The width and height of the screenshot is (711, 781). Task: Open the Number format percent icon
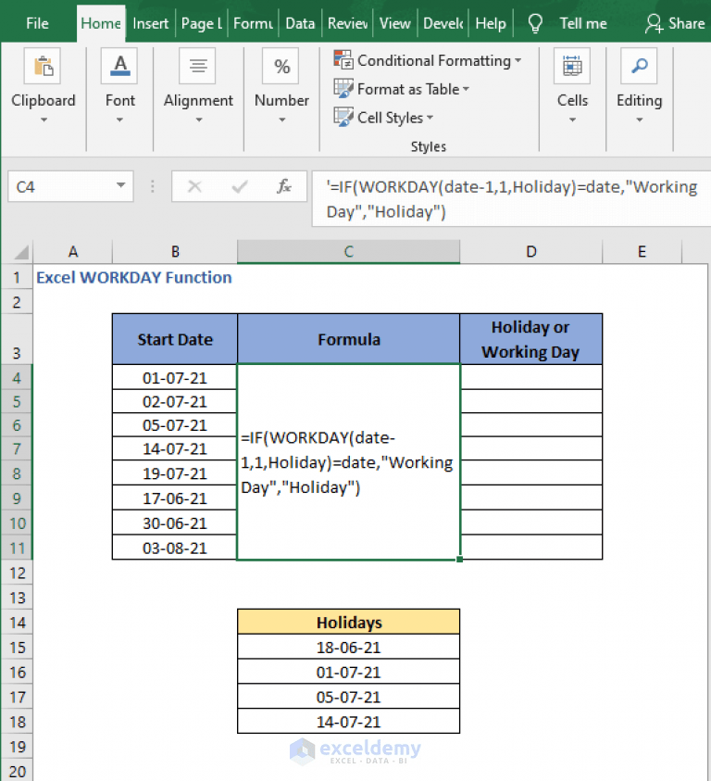281,66
